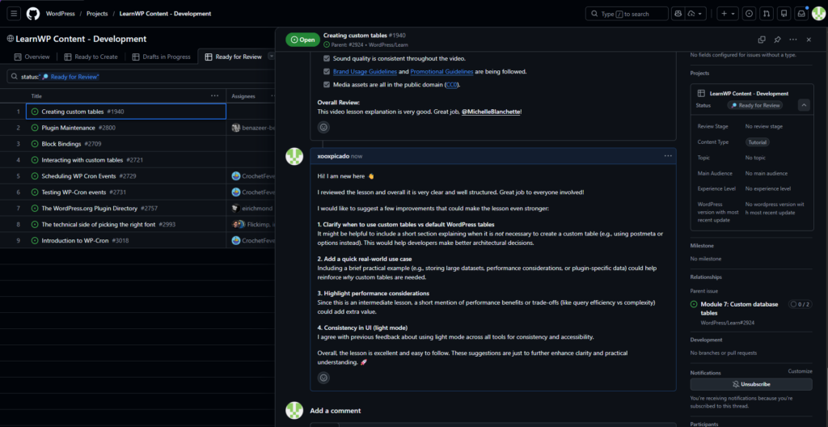Viewport: 828px width, 427px height.
Task: Open Parent #2924 link in panel header
Action: pyautogui.click(x=347, y=45)
